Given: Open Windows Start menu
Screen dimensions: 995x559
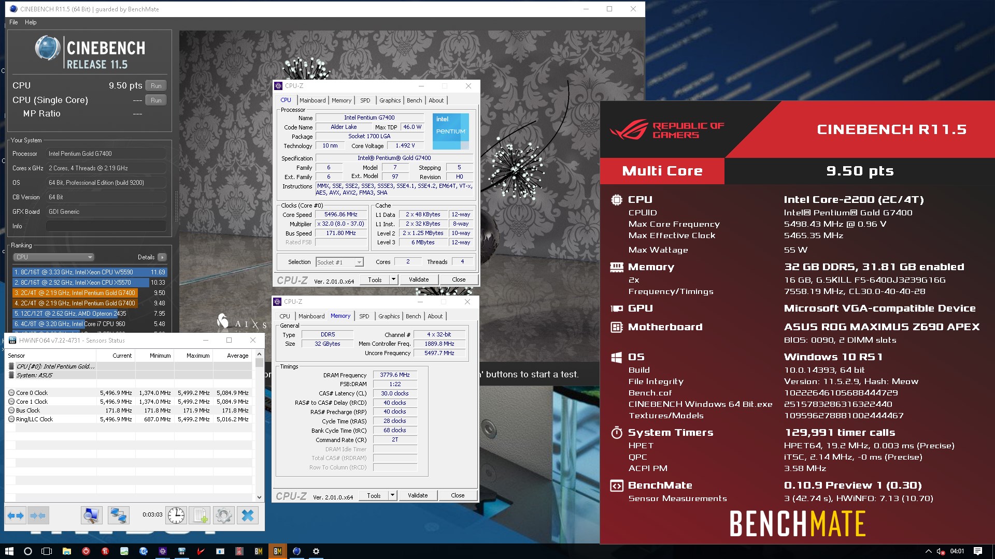Looking at the screenshot, I should click(x=9, y=551).
